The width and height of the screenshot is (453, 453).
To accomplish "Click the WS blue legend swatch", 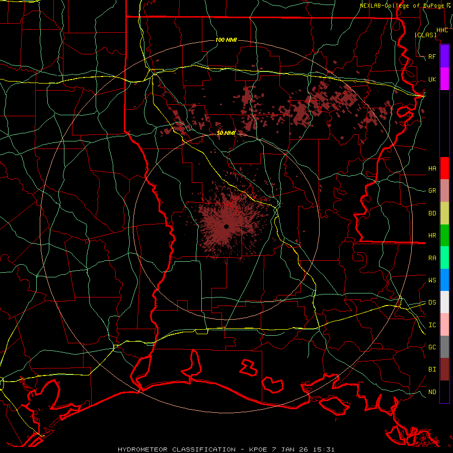I will (444, 280).
